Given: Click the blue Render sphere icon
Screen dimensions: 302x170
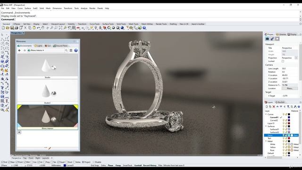Looking at the screenshot, I should coord(122,28).
